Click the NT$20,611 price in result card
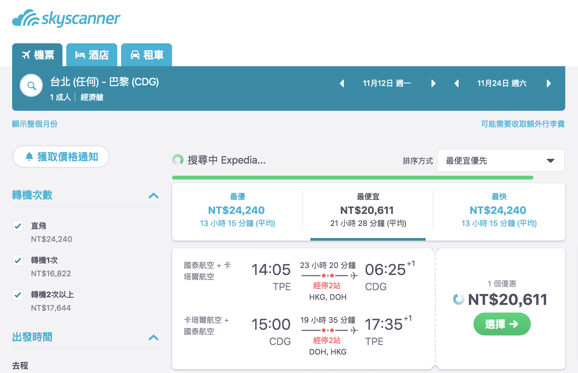The image size is (578, 373). pos(508,299)
